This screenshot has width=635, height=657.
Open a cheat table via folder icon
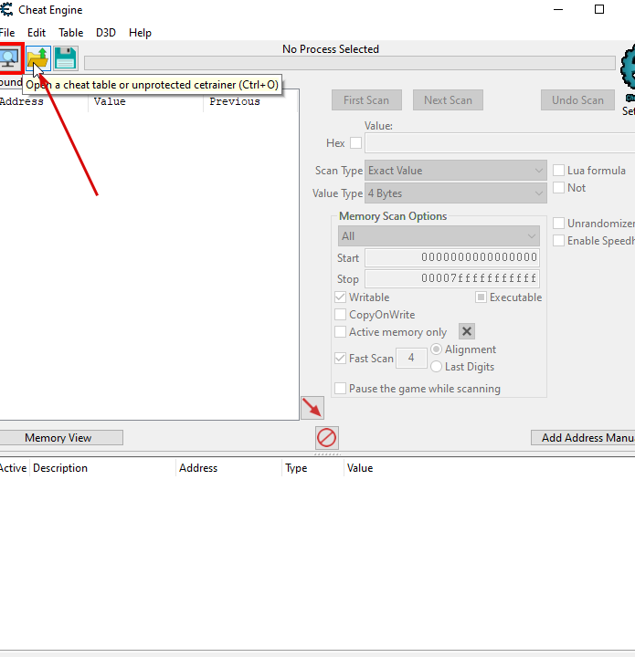[x=38, y=58]
